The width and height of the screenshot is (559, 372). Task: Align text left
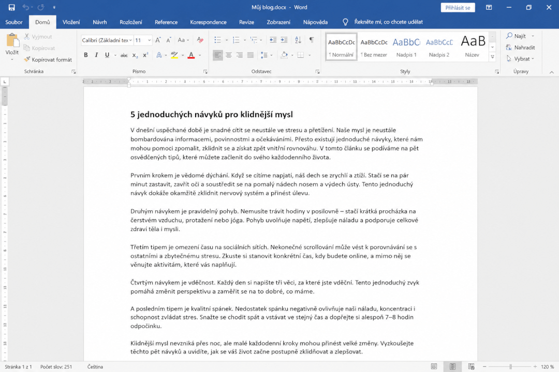pyautogui.click(x=217, y=55)
